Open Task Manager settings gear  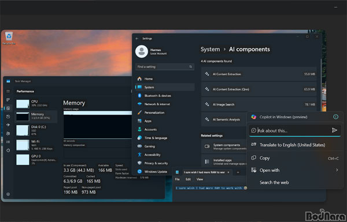click(8, 194)
